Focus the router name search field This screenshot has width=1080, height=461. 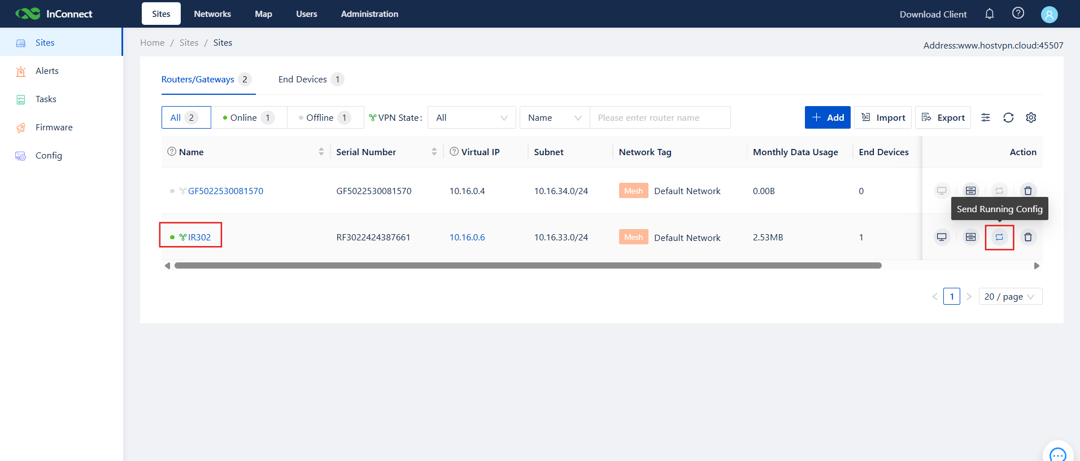coord(660,117)
